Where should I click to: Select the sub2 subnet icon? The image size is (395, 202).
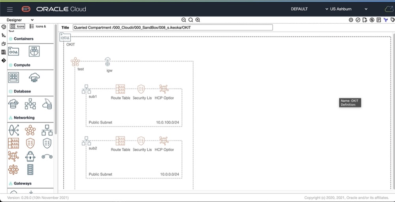coord(87,141)
